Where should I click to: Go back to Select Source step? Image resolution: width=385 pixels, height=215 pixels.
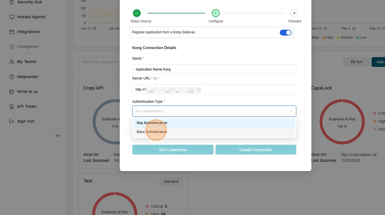tap(137, 13)
